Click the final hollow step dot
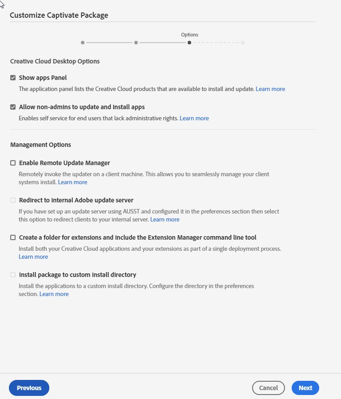The width and height of the screenshot is (341, 399). 243,43
